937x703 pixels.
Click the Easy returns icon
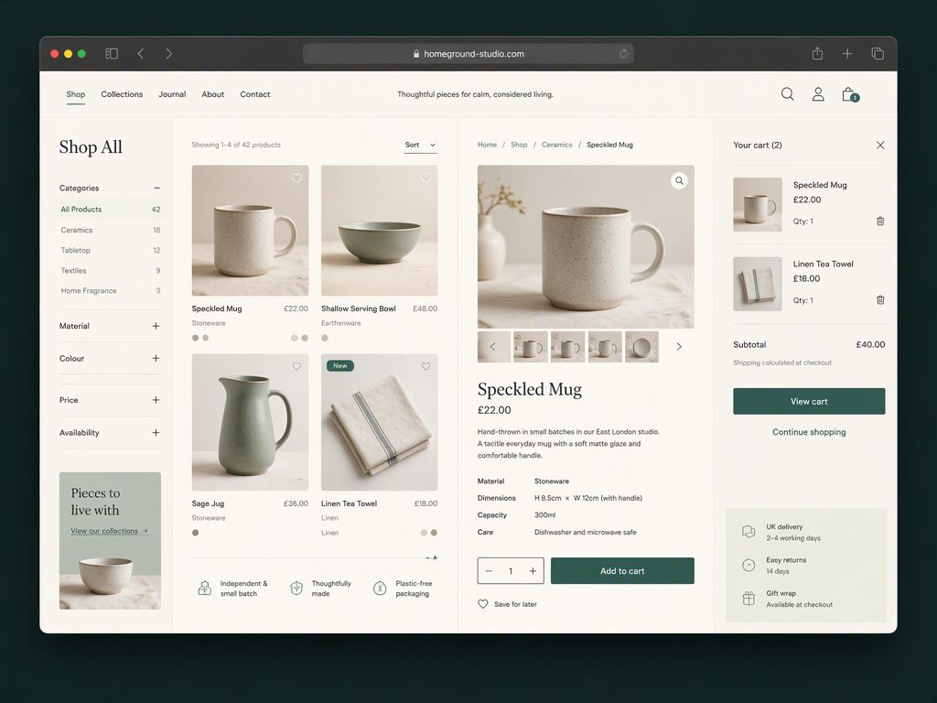pos(749,565)
